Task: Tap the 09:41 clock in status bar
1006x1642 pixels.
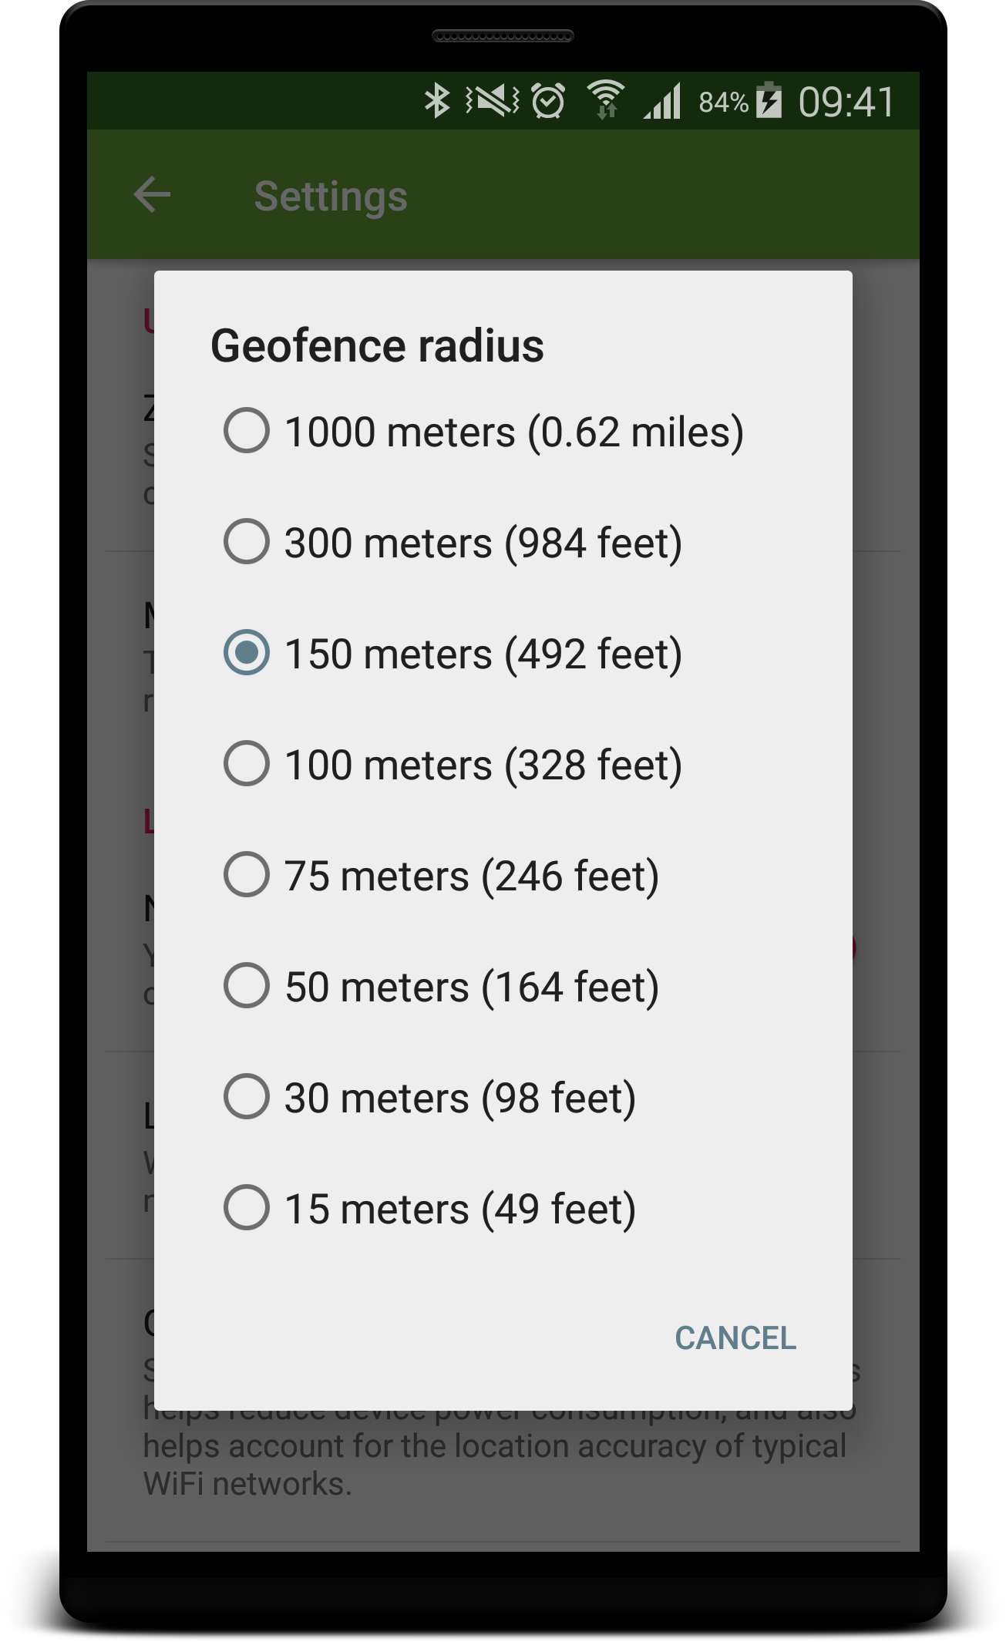Action: 846,102
